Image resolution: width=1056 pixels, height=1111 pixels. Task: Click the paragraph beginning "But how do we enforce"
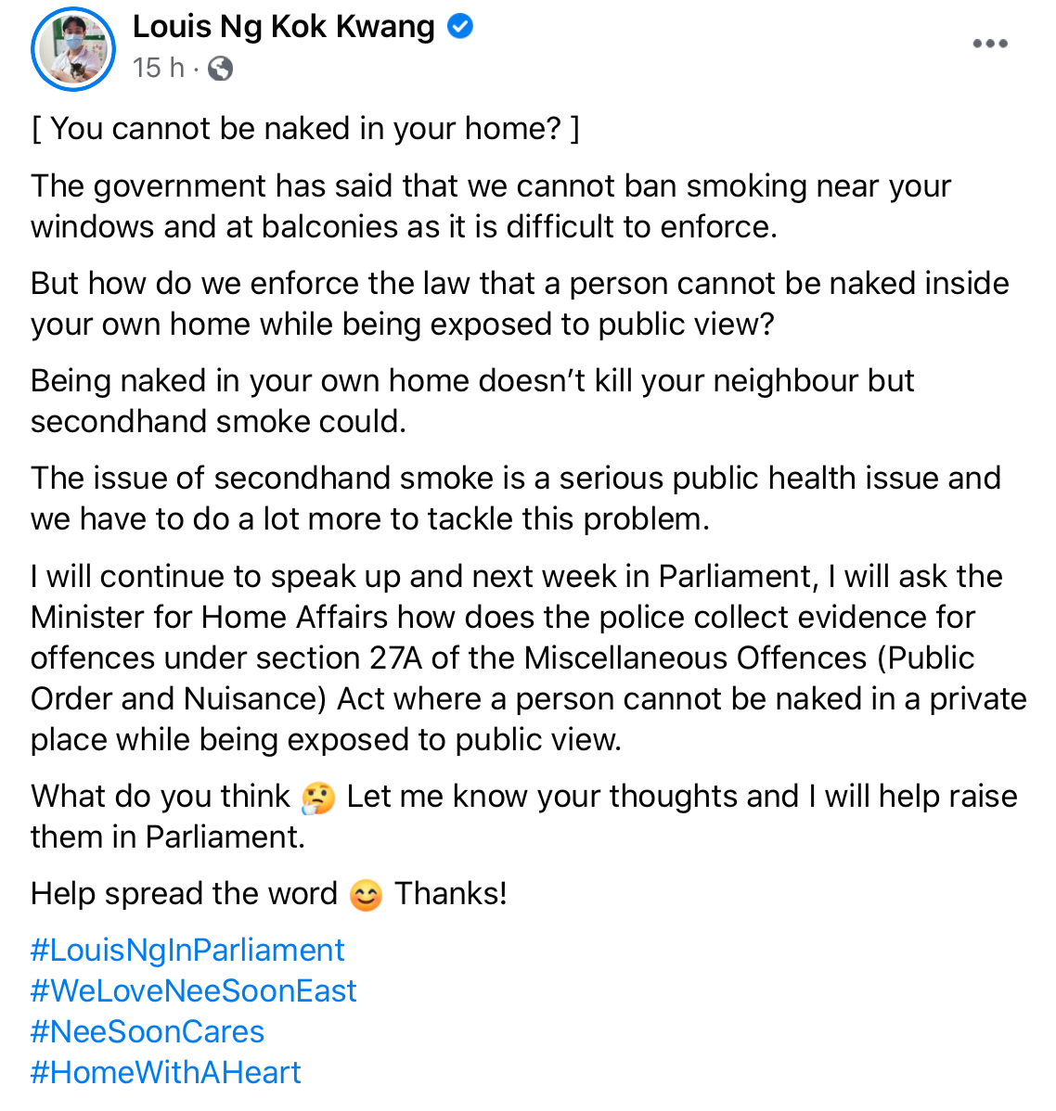tap(520, 303)
